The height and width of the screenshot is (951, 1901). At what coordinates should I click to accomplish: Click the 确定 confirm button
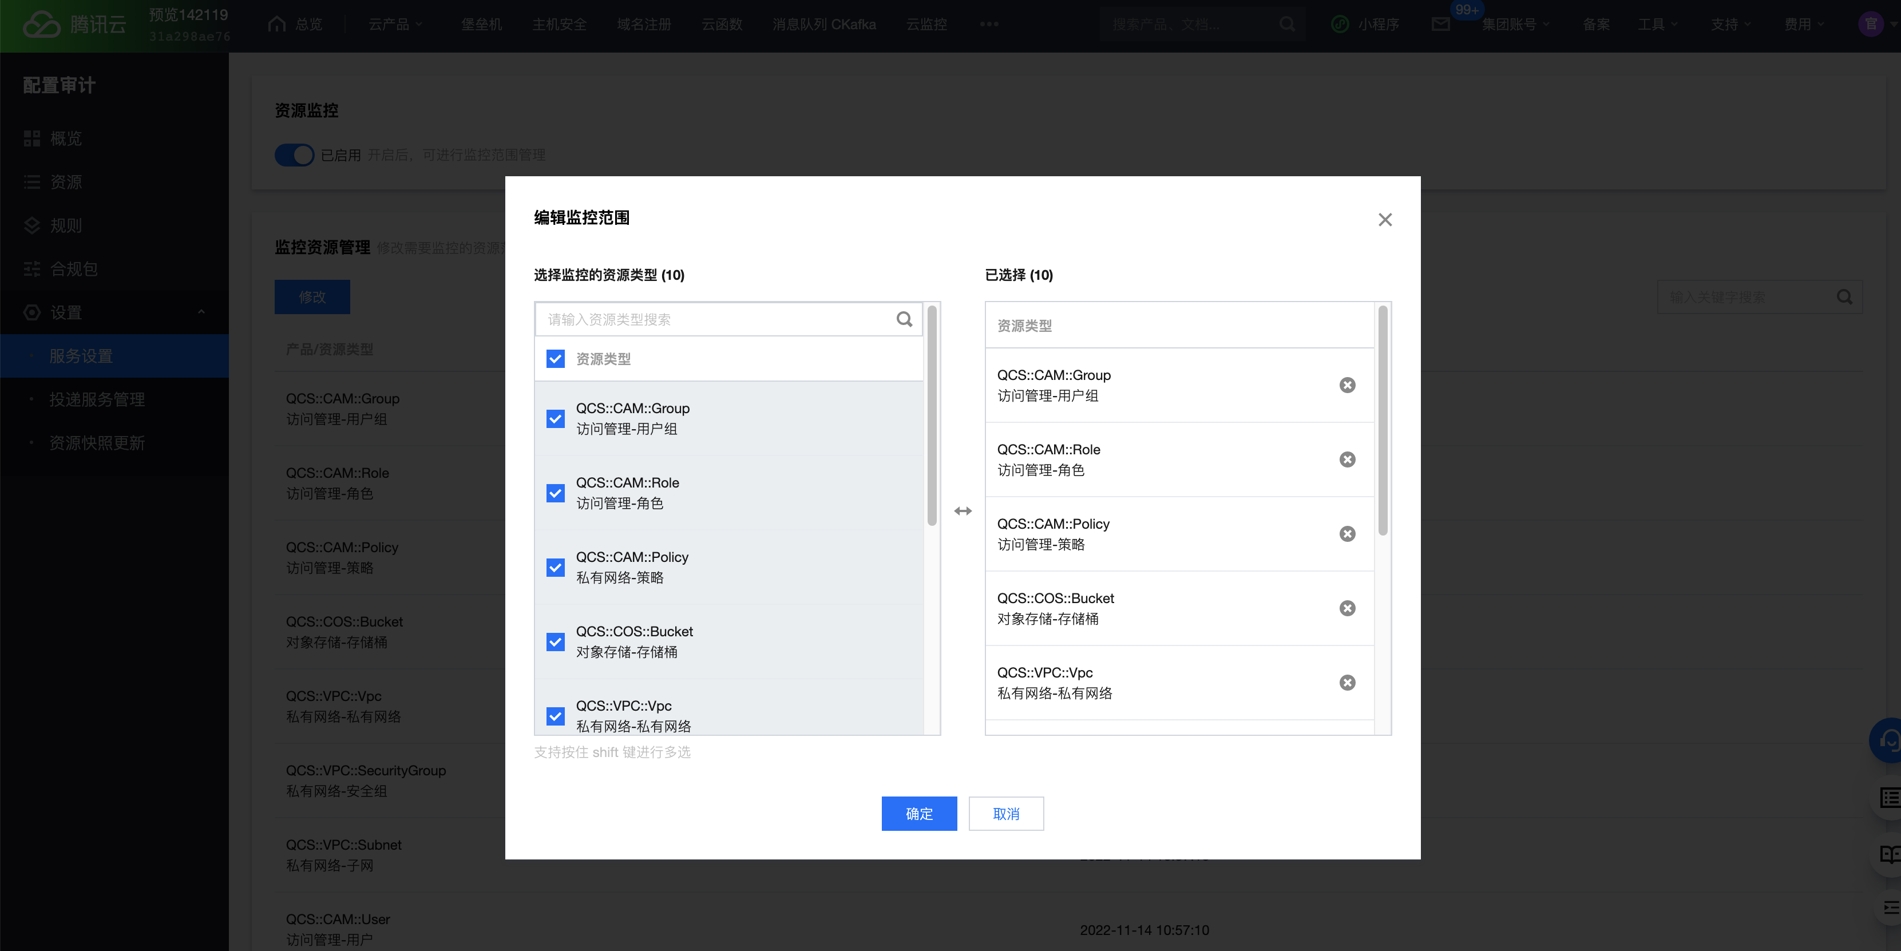(919, 813)
